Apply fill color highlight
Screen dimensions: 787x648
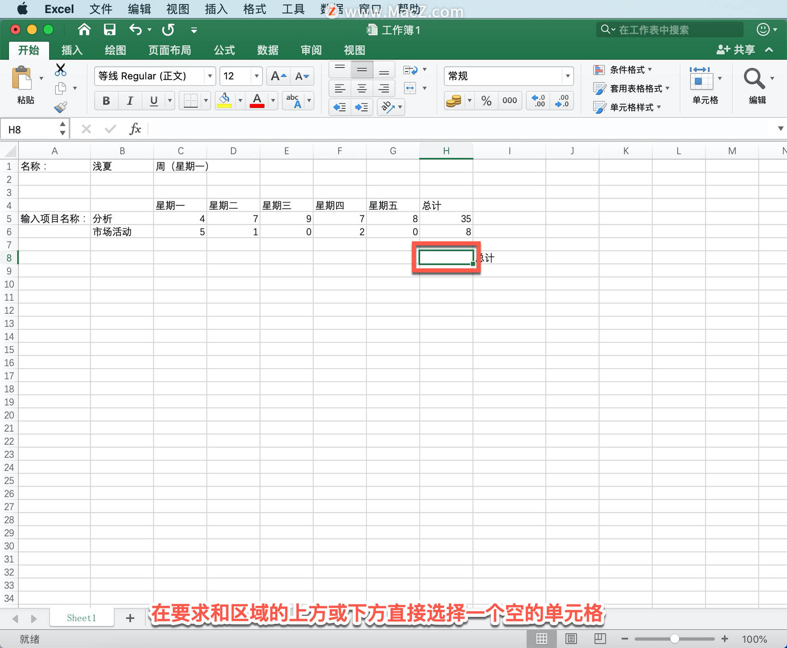pyautogui.click(x=223, y=100)
